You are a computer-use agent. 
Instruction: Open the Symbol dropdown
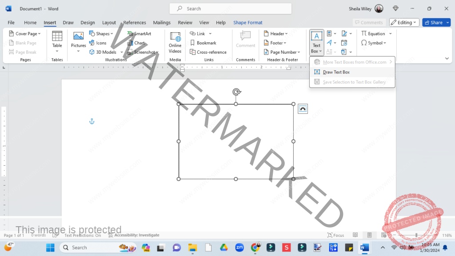pos(374,43)
